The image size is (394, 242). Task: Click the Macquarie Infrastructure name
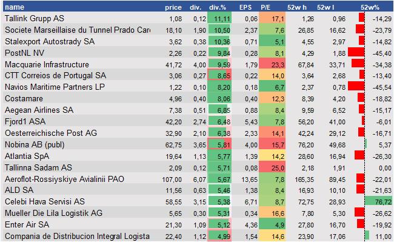(47, 64)
